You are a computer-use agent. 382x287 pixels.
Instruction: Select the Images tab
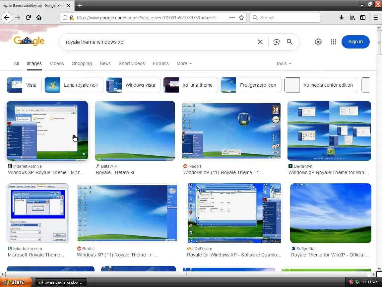click(x=34, y=63)
